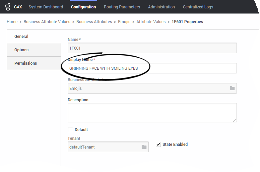Open the Administration menu
The image size is (260, 172).
tap(161, 7)
